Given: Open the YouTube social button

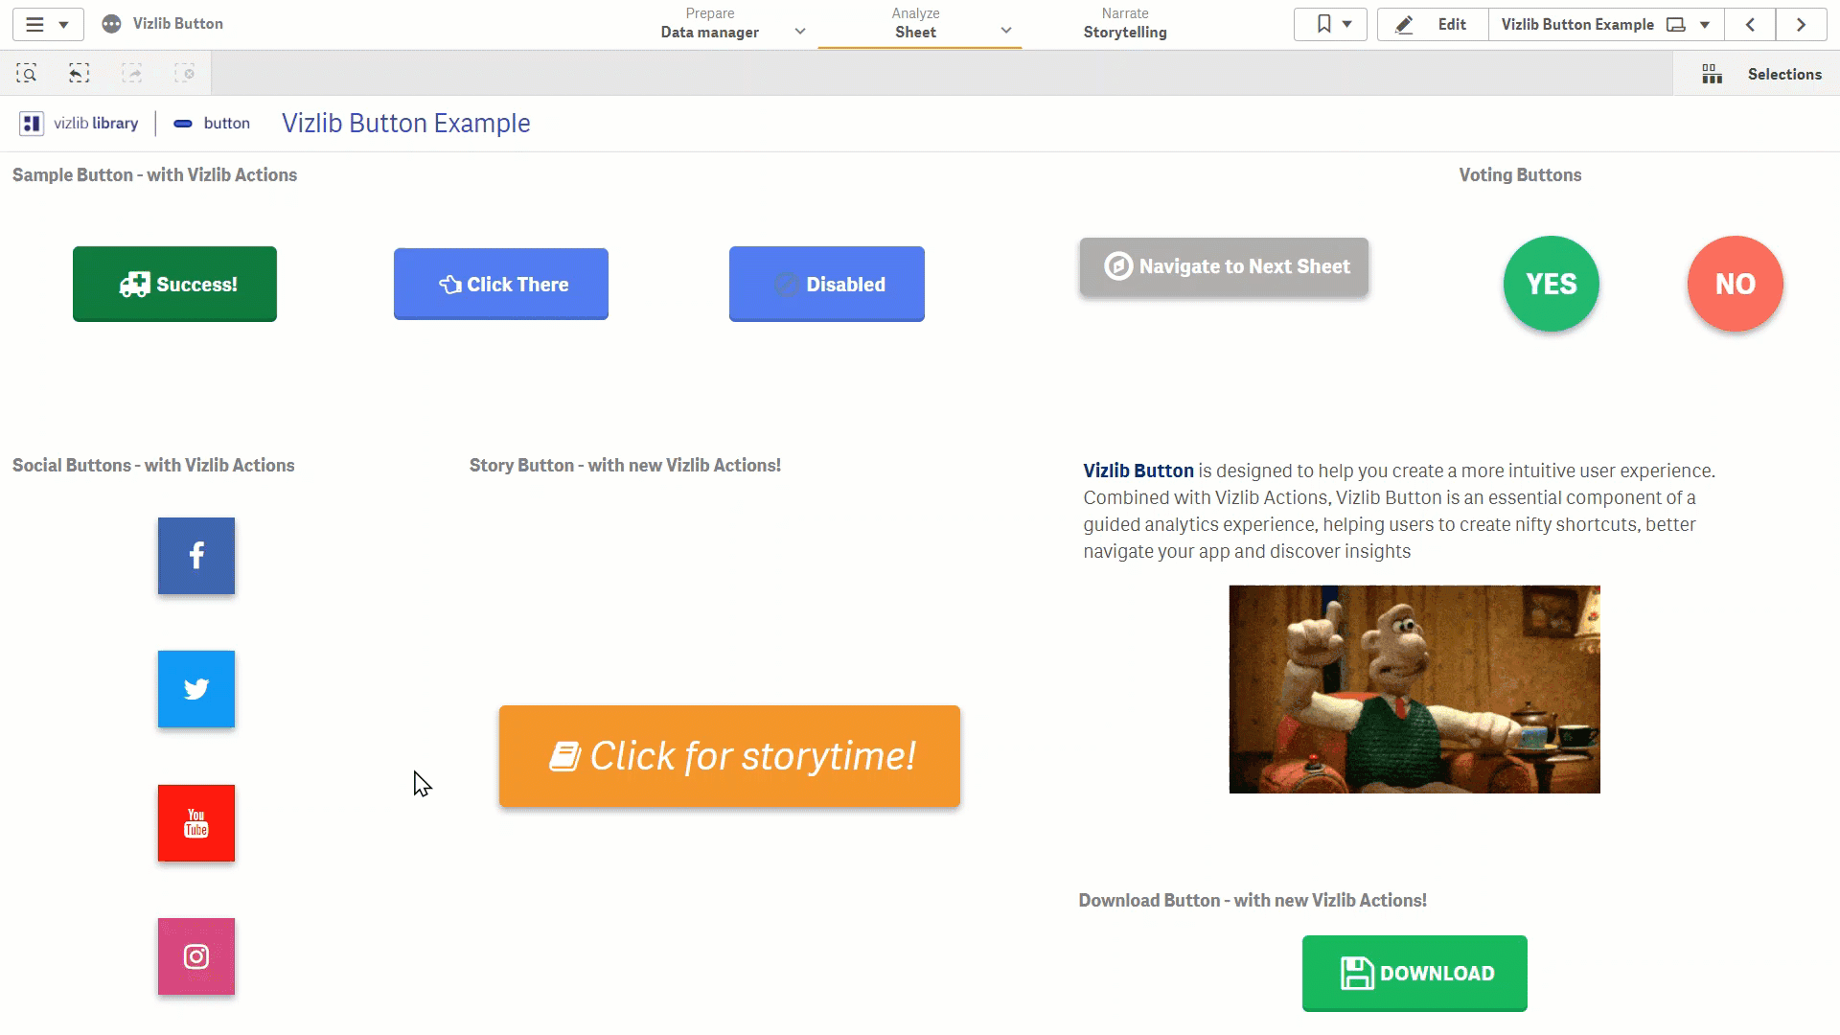Looking at the screenshot, I should (196, 823).
